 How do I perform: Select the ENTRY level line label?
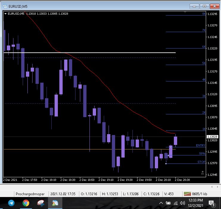tap(200, 145)
